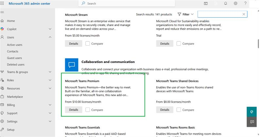Click Microsoft Teams Essentials heading

click(83, 128)
